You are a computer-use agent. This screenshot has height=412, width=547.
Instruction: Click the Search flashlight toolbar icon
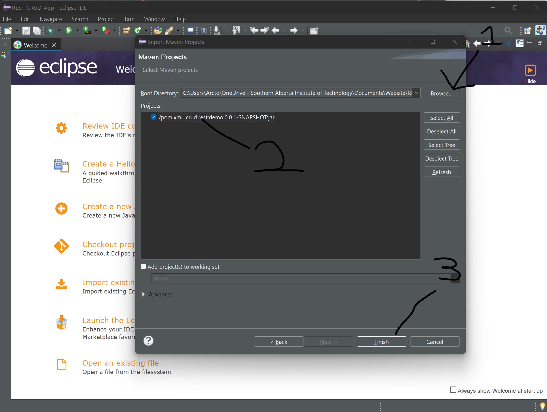(x=169, y=30)
